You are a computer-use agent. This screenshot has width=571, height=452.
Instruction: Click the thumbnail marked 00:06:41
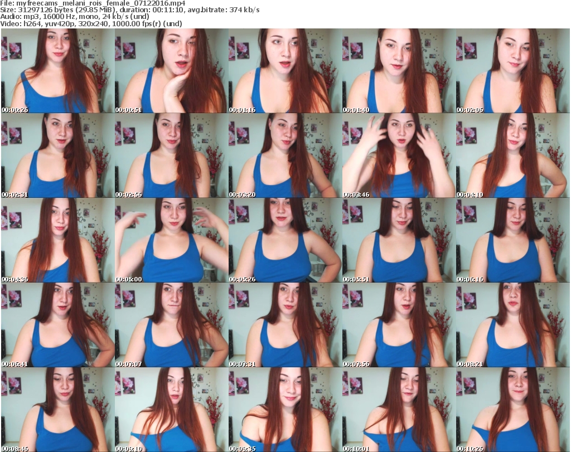point(57,325)
